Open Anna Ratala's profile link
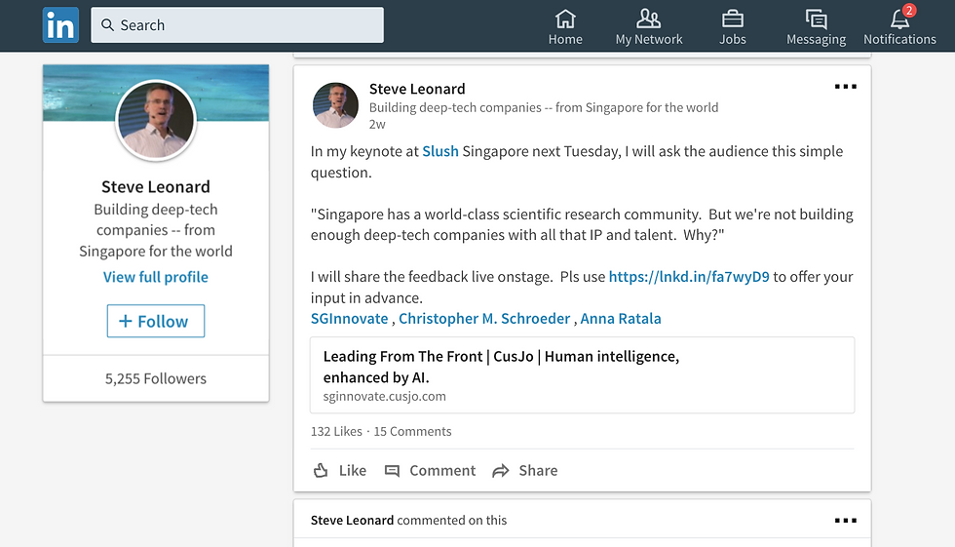 (621, 319)
